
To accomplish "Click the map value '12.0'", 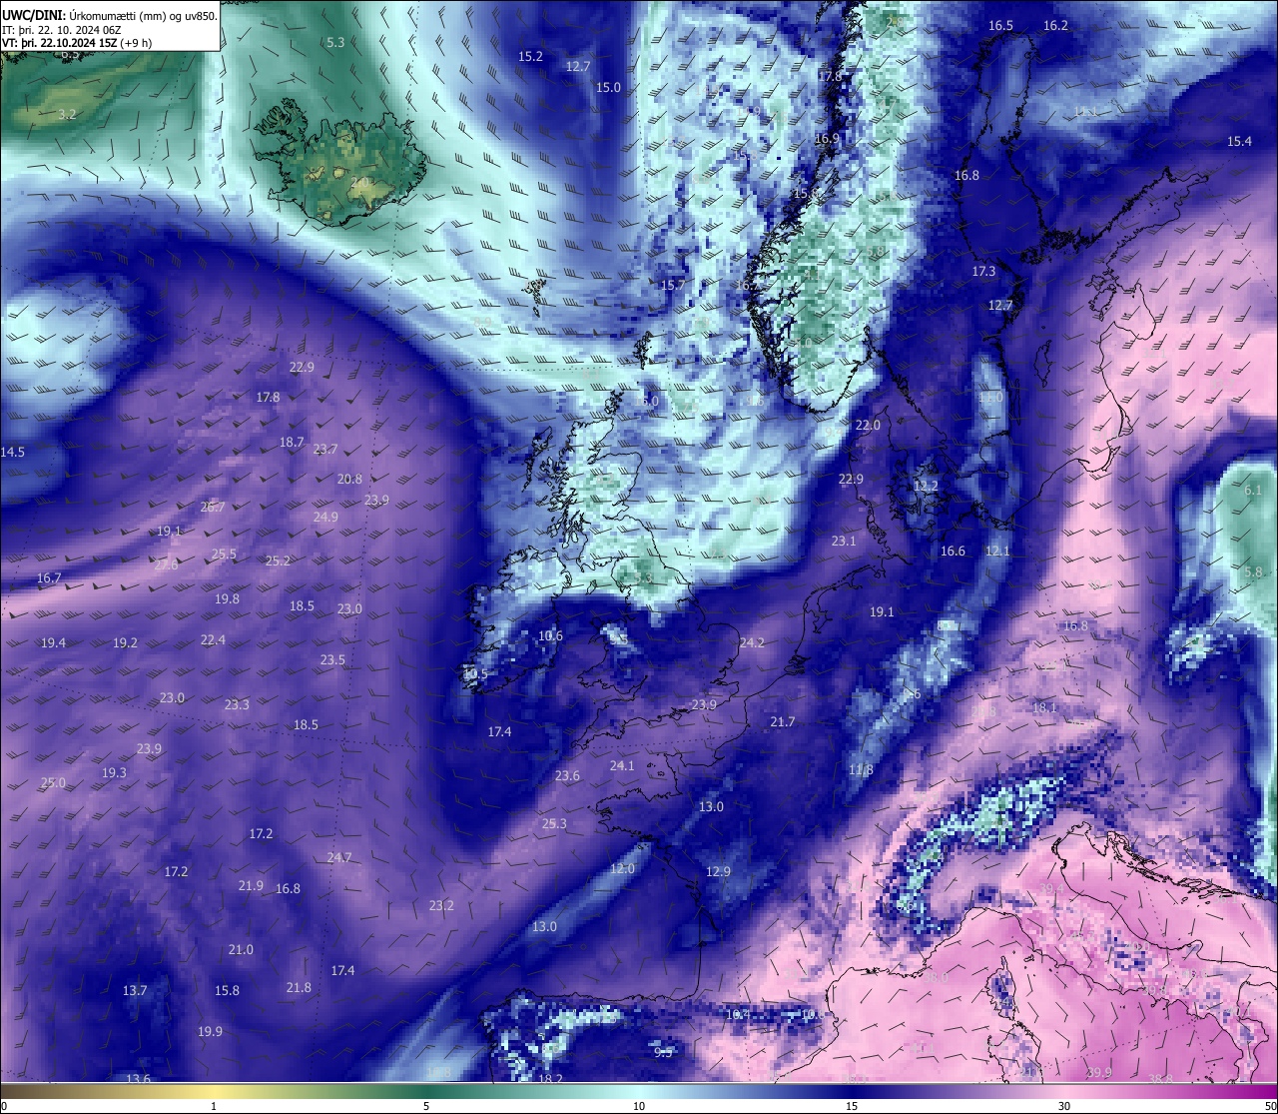I will 622,868.
